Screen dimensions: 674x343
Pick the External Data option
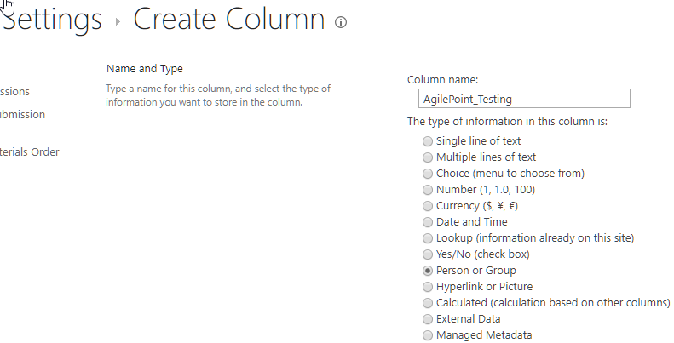[x=428, y=319]
